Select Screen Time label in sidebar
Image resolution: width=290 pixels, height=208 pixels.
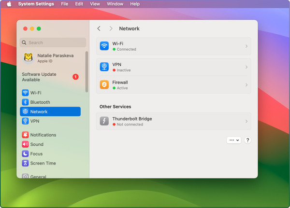[43, 163]
